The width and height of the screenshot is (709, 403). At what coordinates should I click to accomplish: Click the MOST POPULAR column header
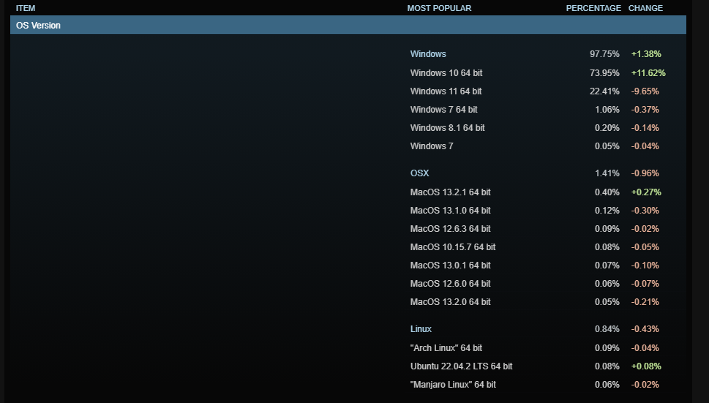(x=439, y=8)
